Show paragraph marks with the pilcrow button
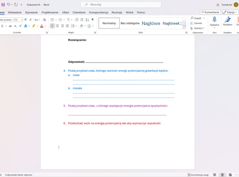 point(93,20)
